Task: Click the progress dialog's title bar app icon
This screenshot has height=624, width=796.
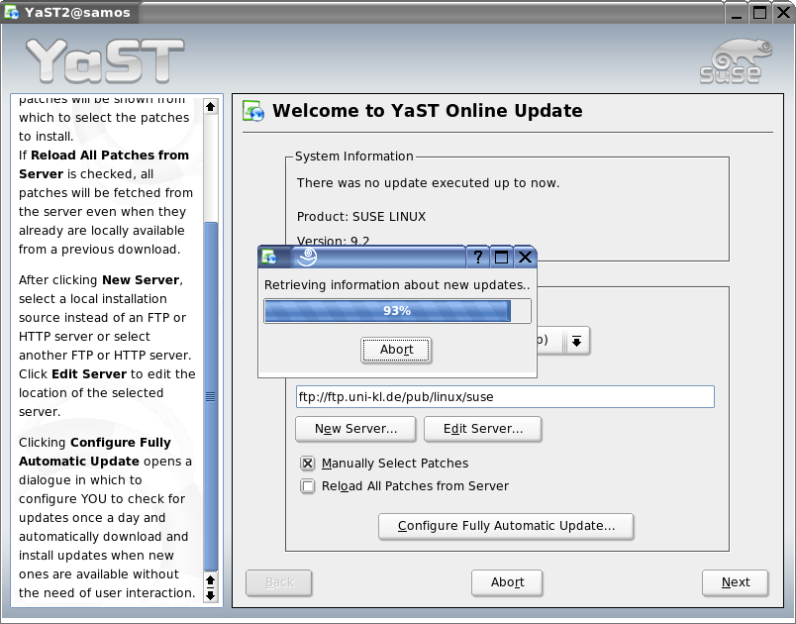Action: pos(269,257)
